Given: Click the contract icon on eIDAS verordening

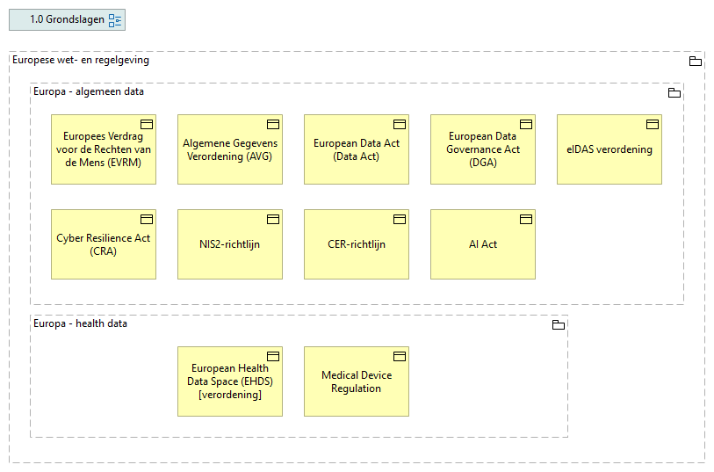Looking at the screenshot, I should 653,124.
